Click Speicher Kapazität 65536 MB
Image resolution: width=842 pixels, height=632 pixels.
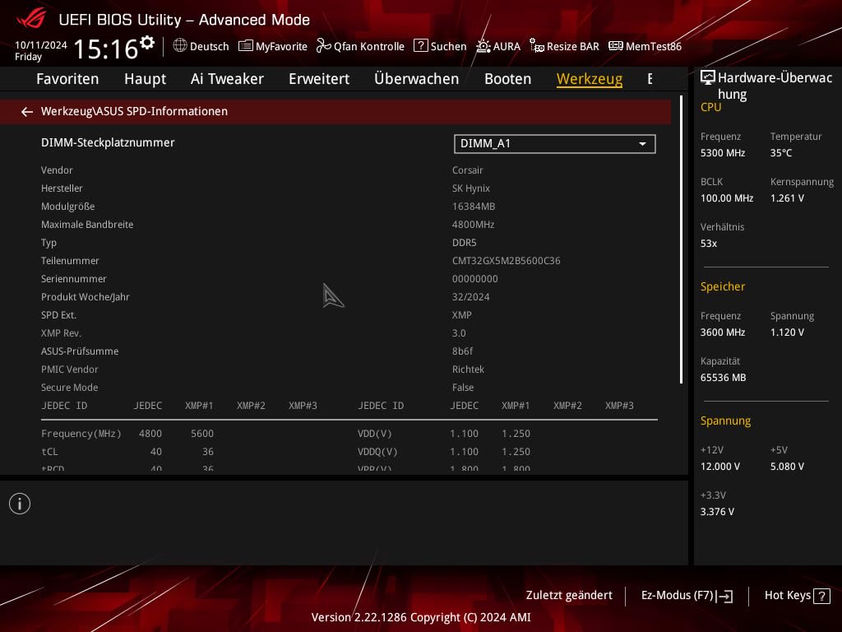(724, 377)
